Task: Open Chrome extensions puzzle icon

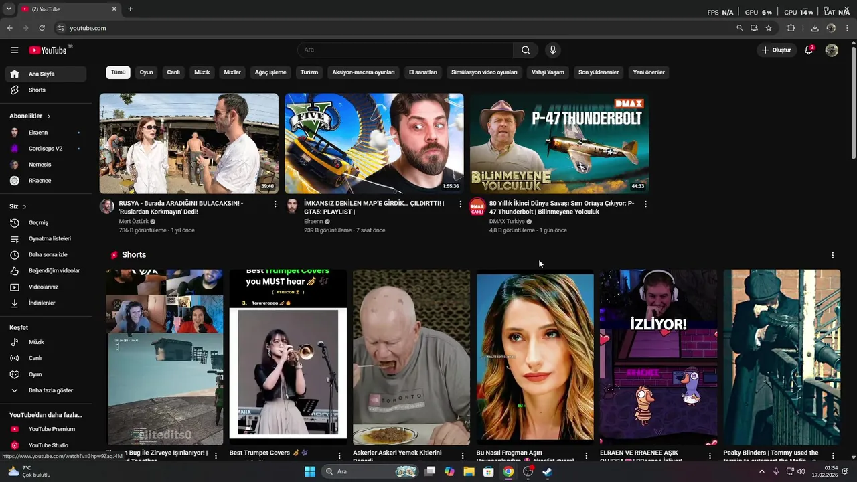Action: (x=791, y=28)
